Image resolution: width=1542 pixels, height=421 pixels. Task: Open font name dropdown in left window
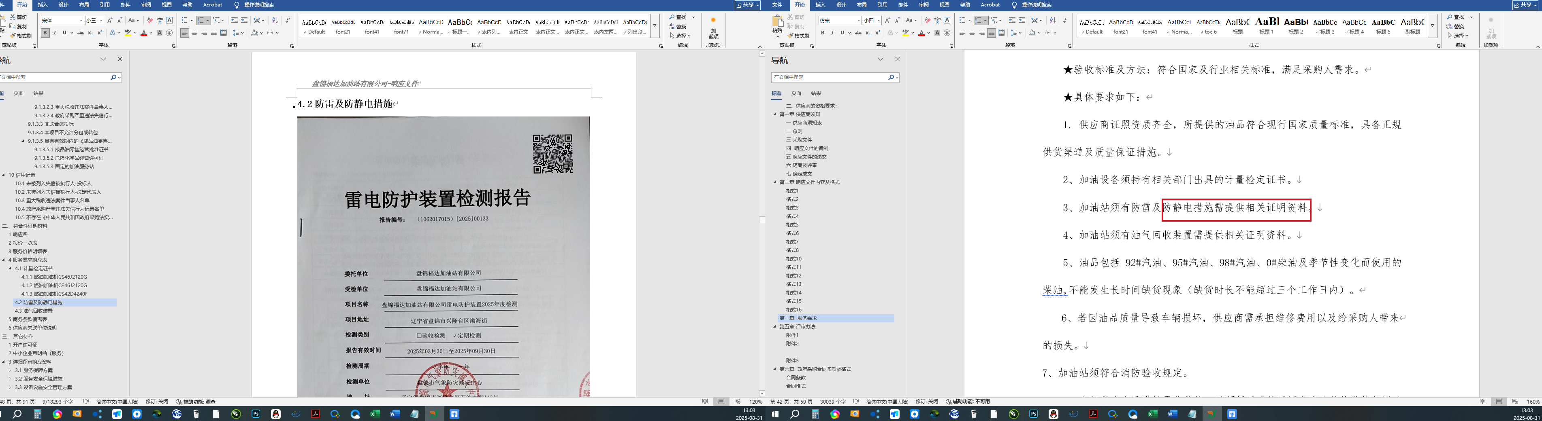tap(81, 20)
